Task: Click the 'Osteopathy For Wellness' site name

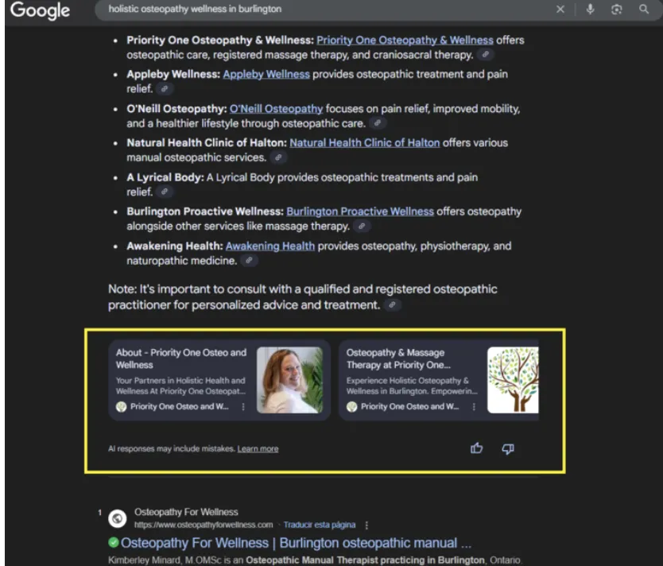Action: 186,512
